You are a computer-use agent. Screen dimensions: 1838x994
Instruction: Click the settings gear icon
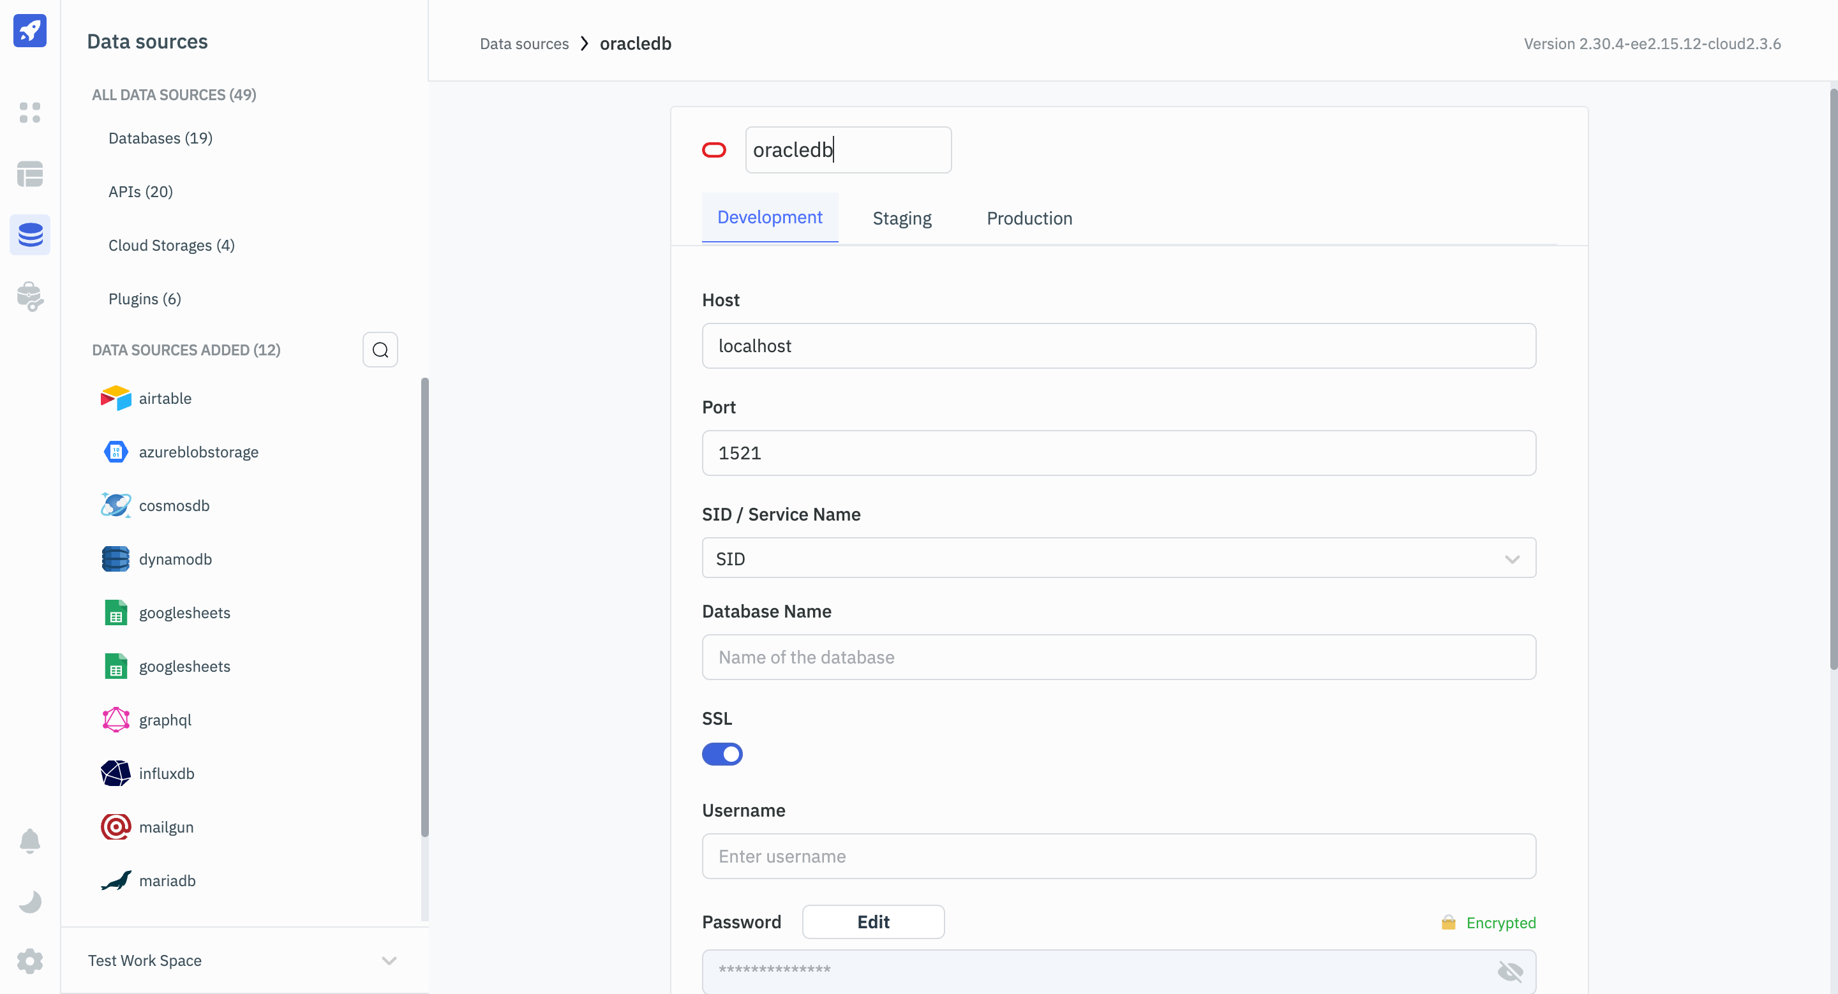pos(30,961)
